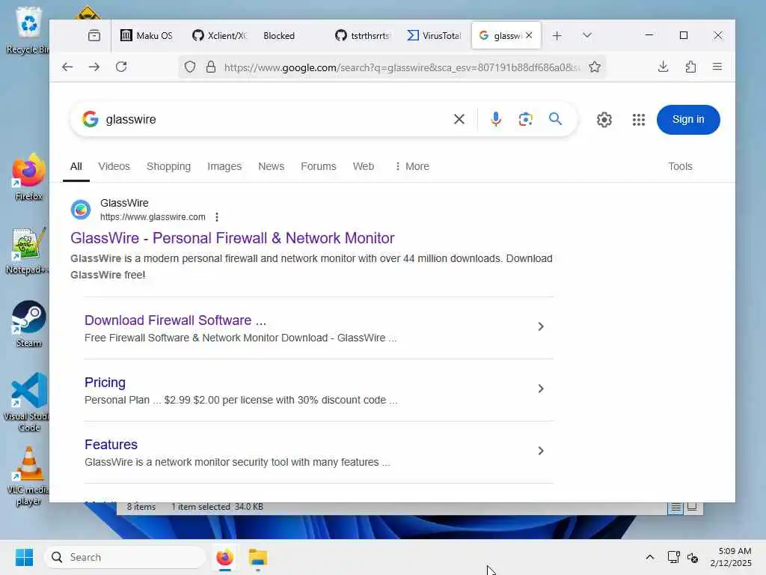
Task: Open the network status tray icon
Action: (x=673, y=557)
